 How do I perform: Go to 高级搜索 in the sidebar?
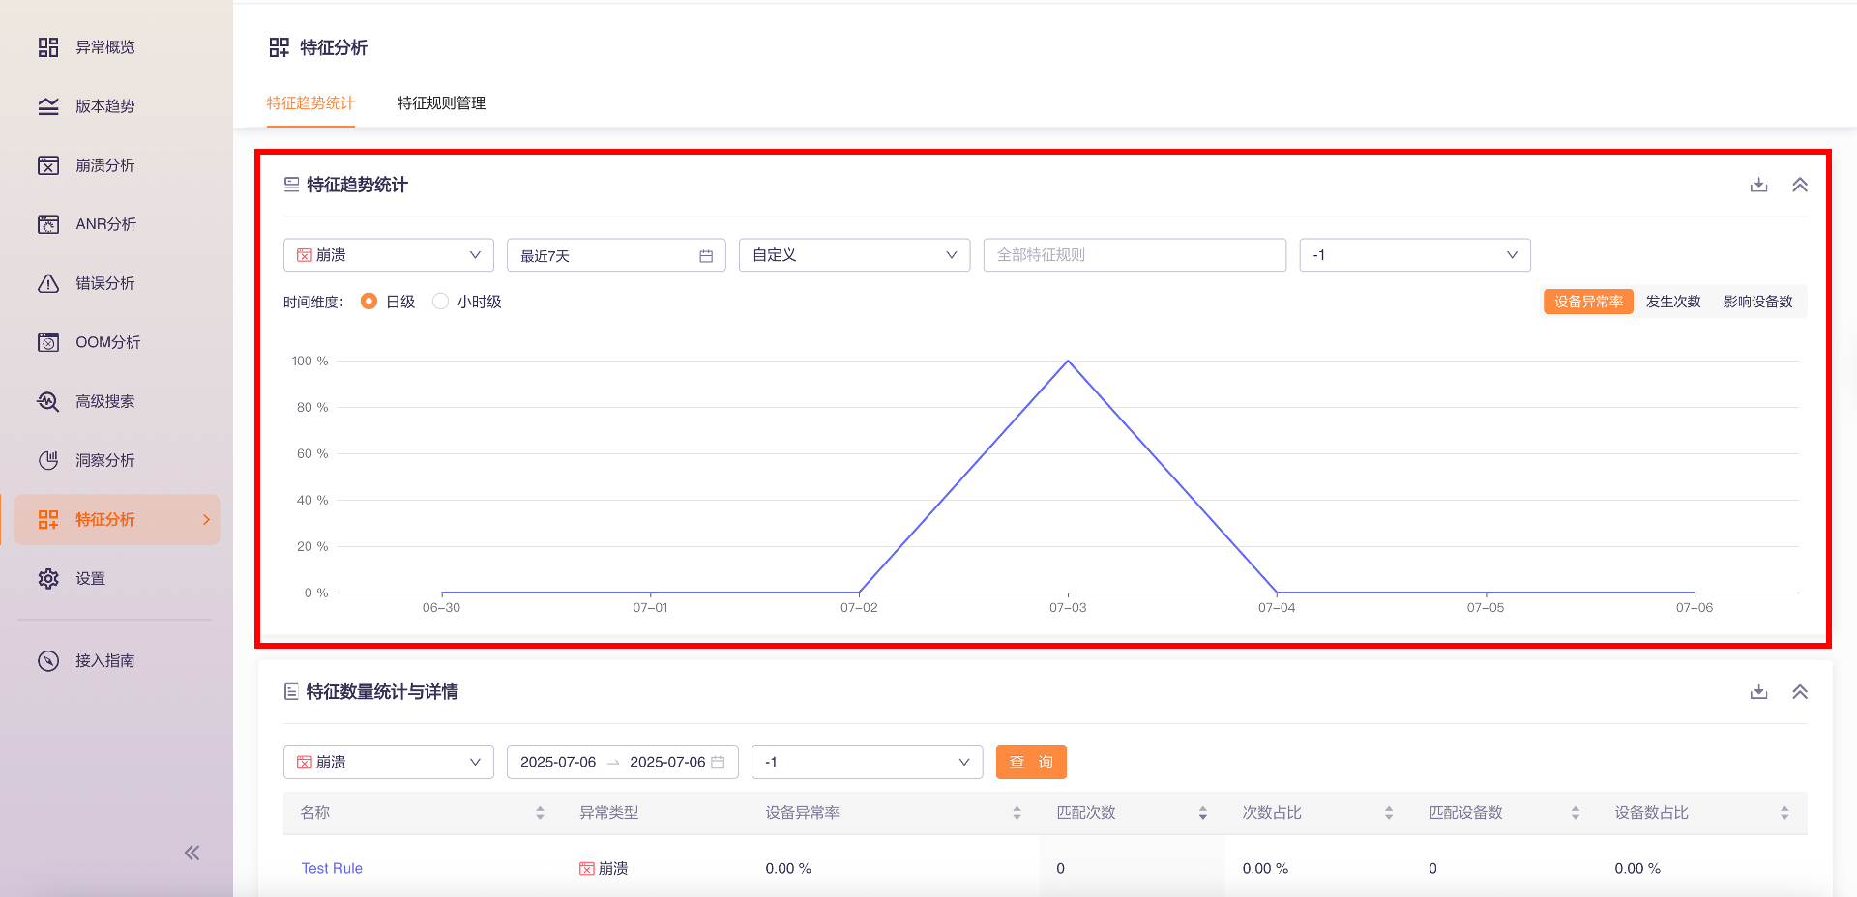point(105,401)
